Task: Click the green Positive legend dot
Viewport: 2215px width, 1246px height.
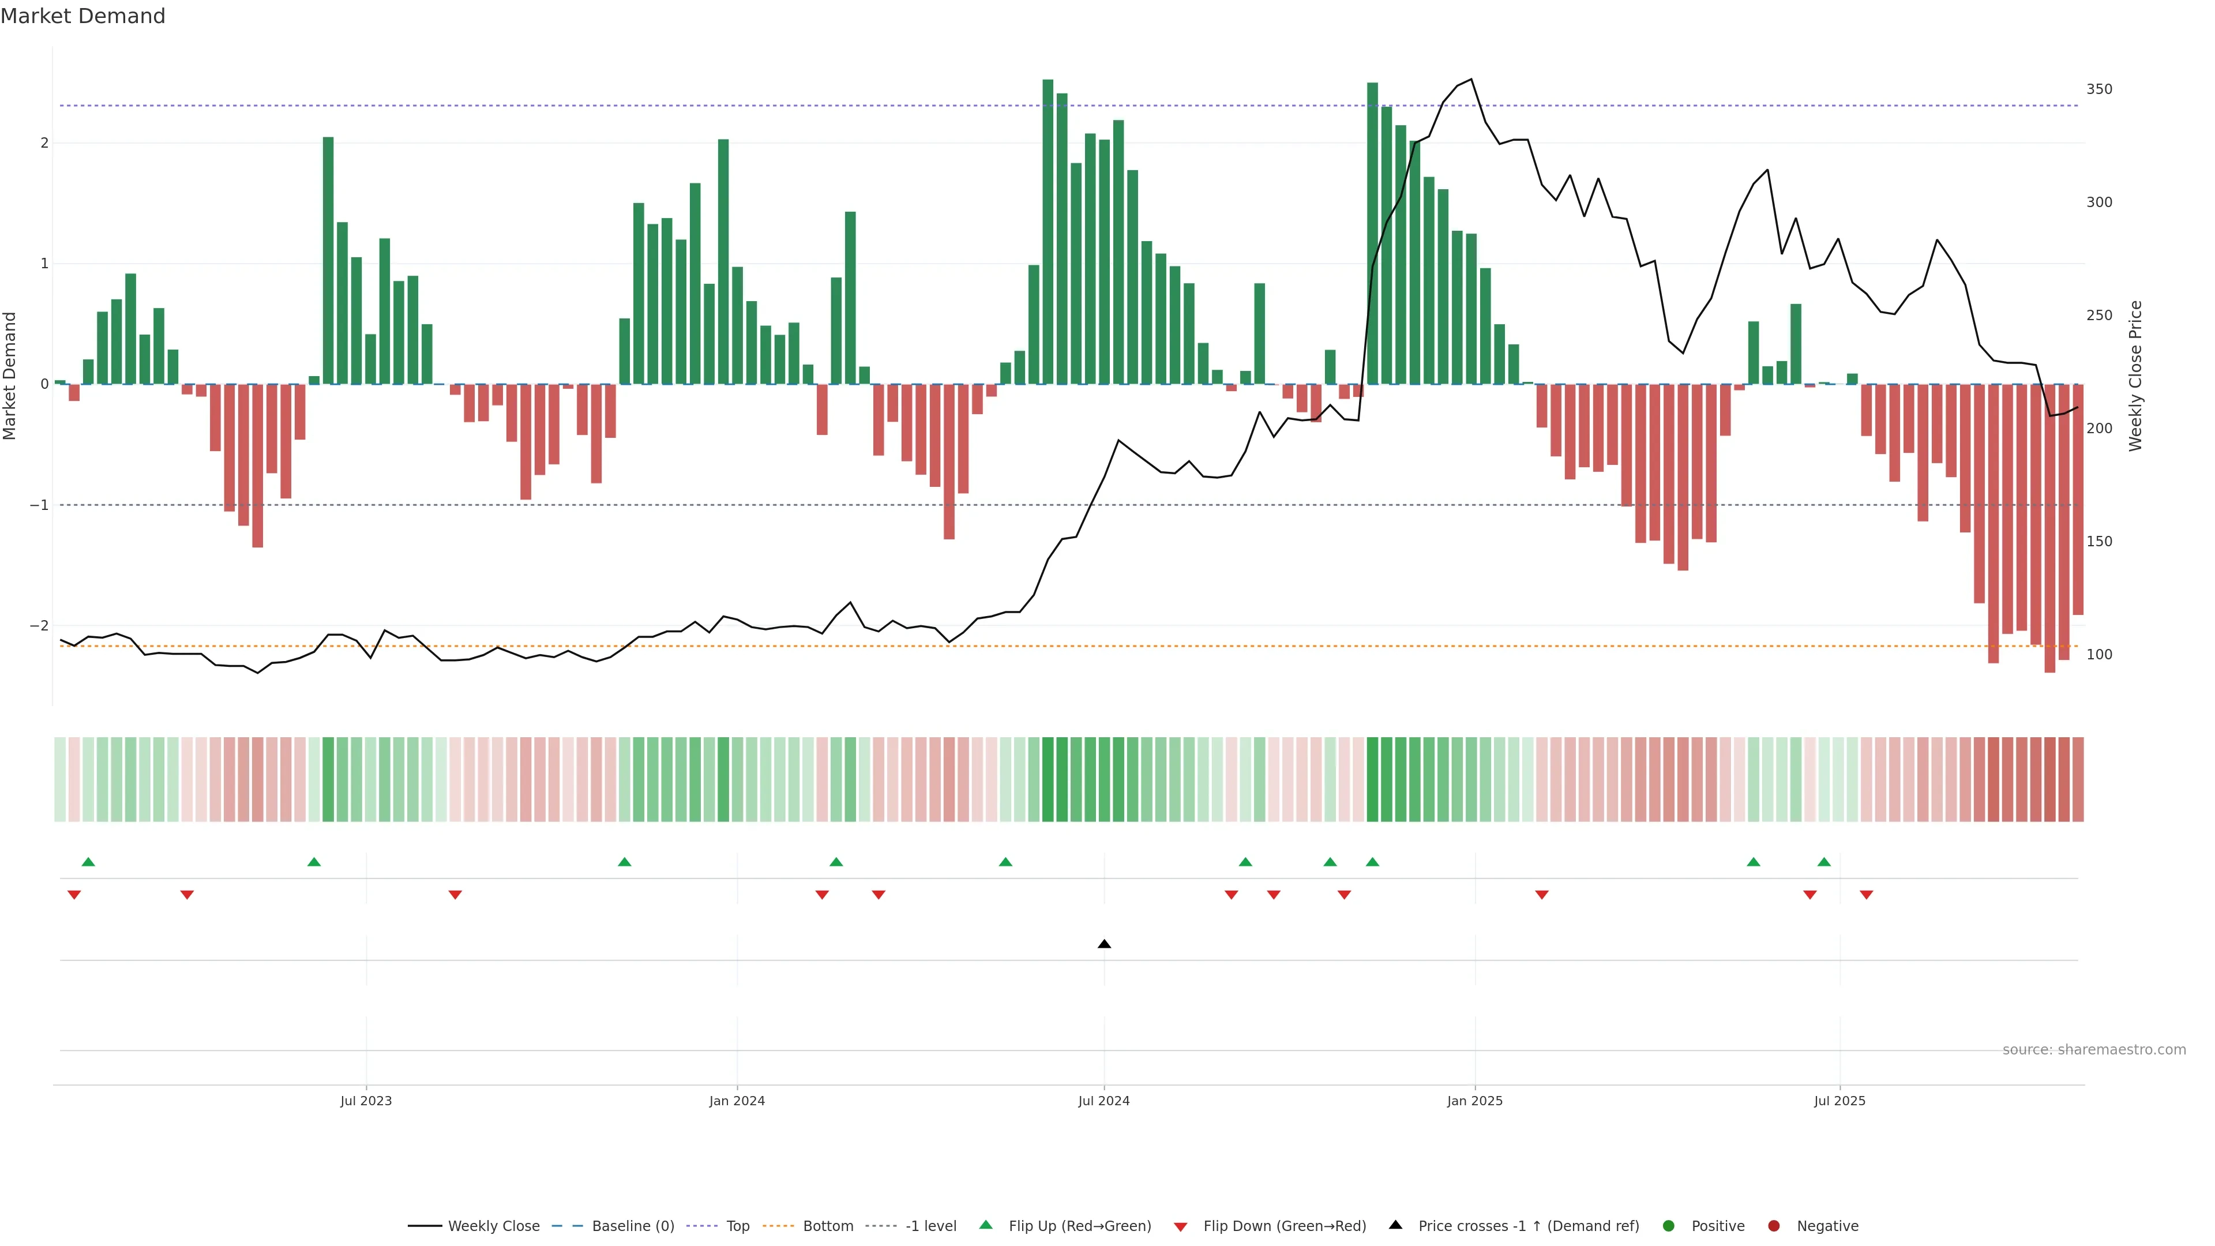Action: tap(1668, 1225)
